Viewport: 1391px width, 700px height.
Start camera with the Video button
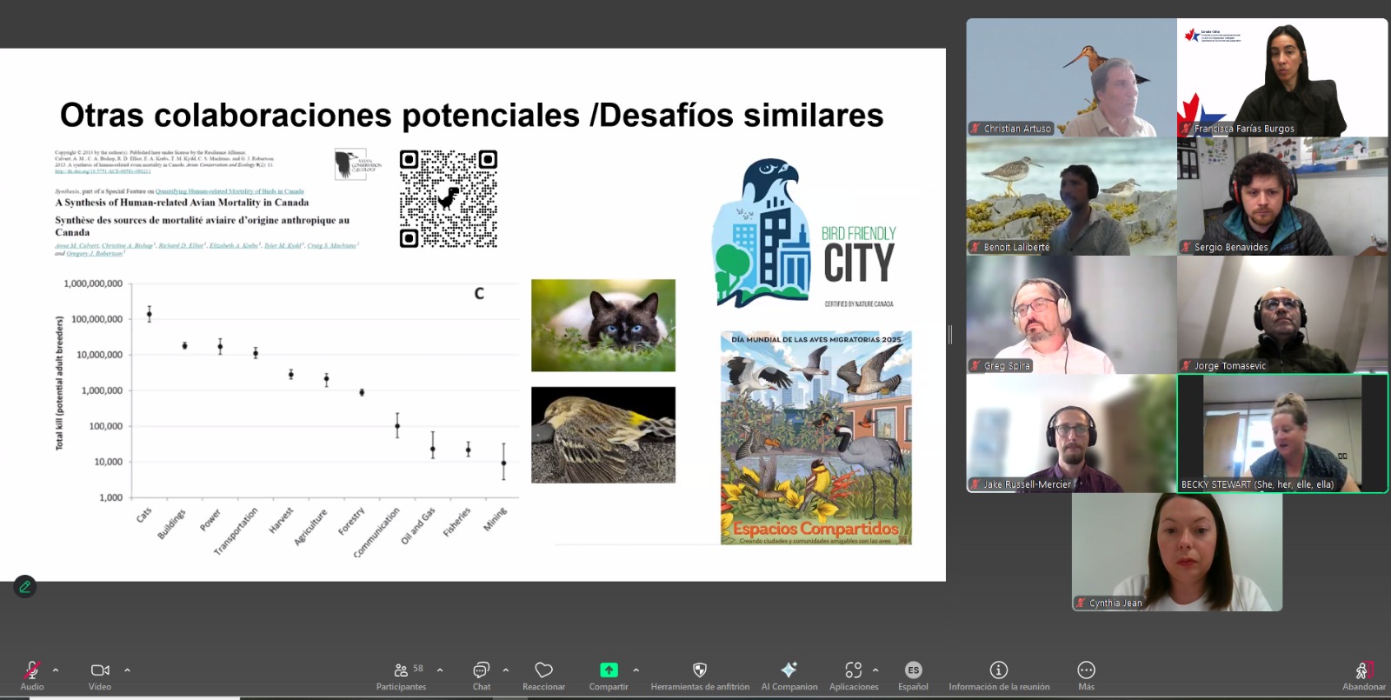100,675
